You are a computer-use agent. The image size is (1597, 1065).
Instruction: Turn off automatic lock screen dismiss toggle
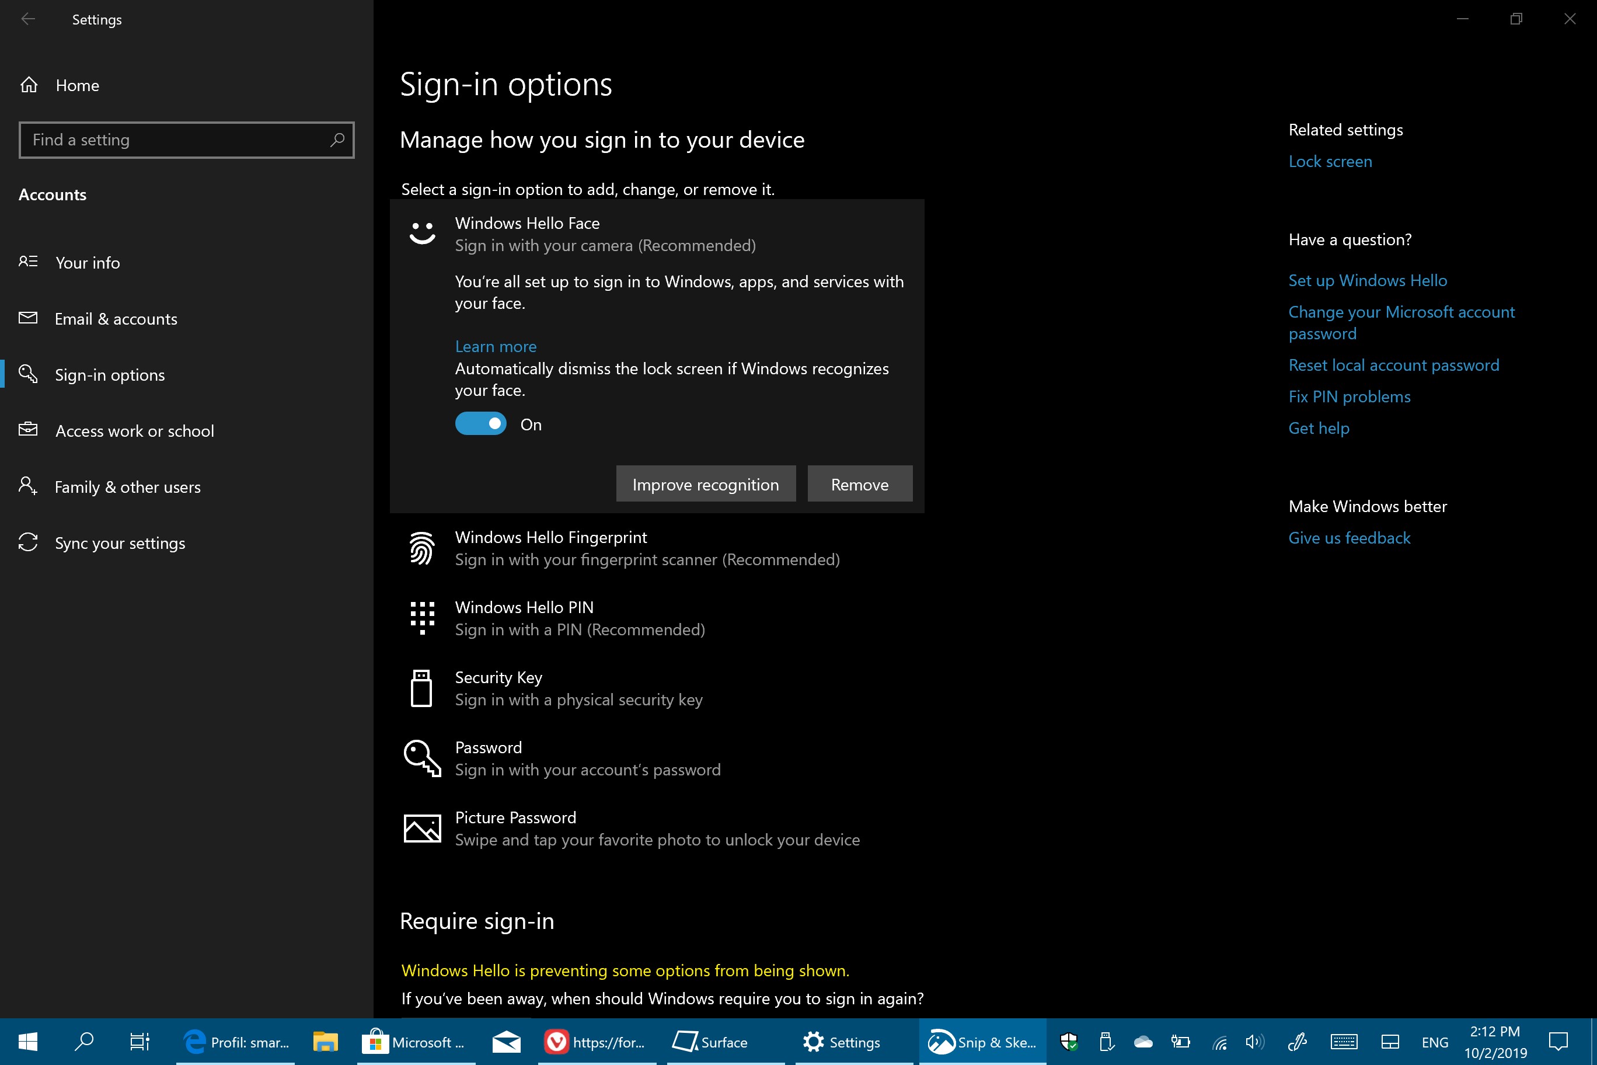point(481,424)
